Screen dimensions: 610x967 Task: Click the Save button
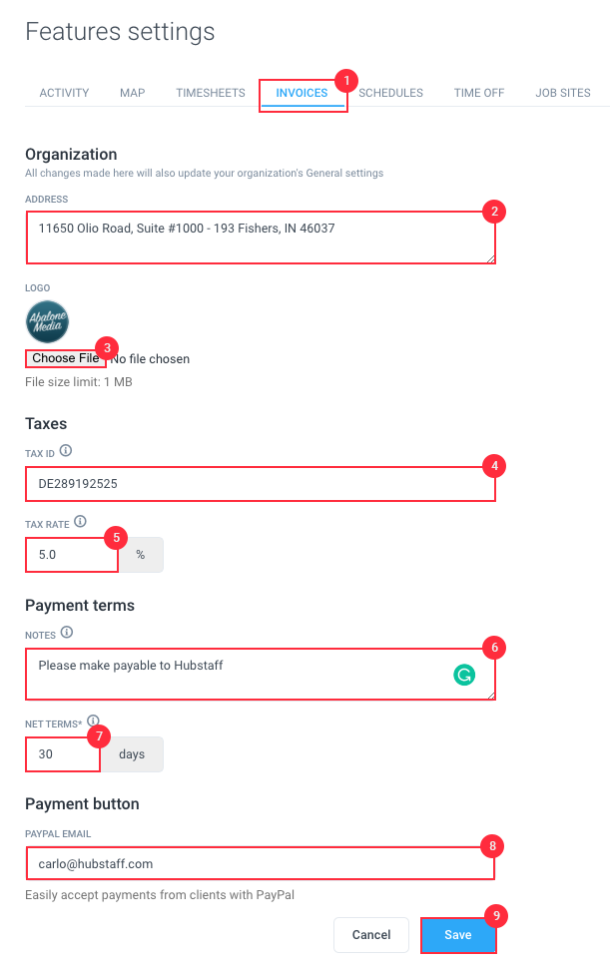coord(458,935)
